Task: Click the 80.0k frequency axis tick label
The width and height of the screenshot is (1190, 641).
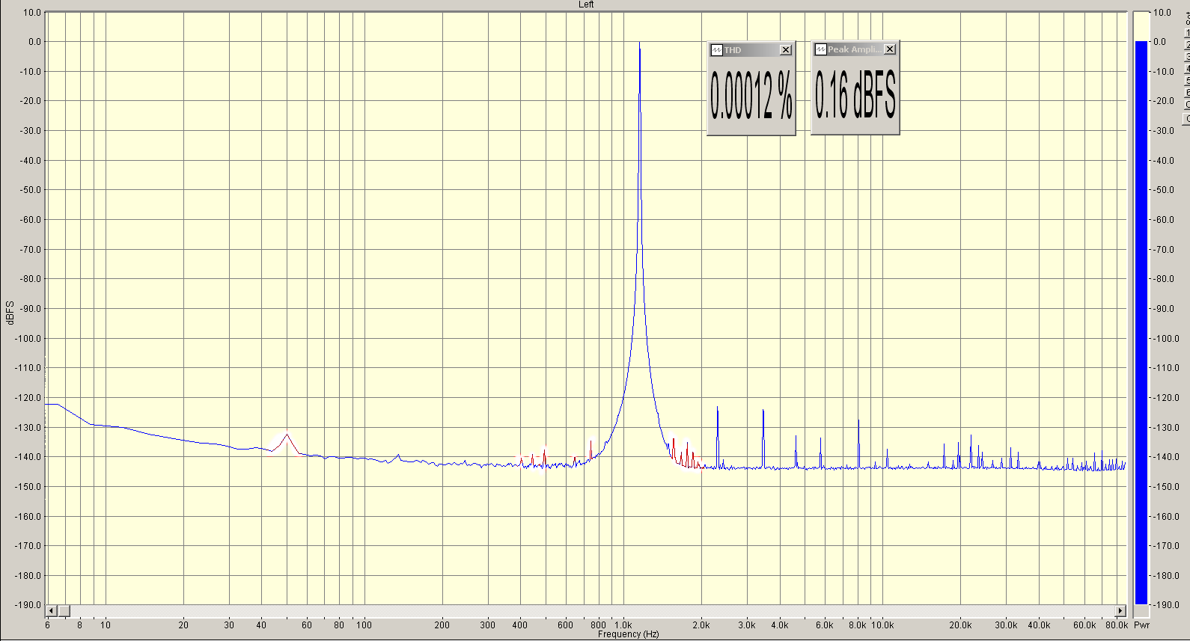Action: pyautogui.click(x=1116, y=625)
